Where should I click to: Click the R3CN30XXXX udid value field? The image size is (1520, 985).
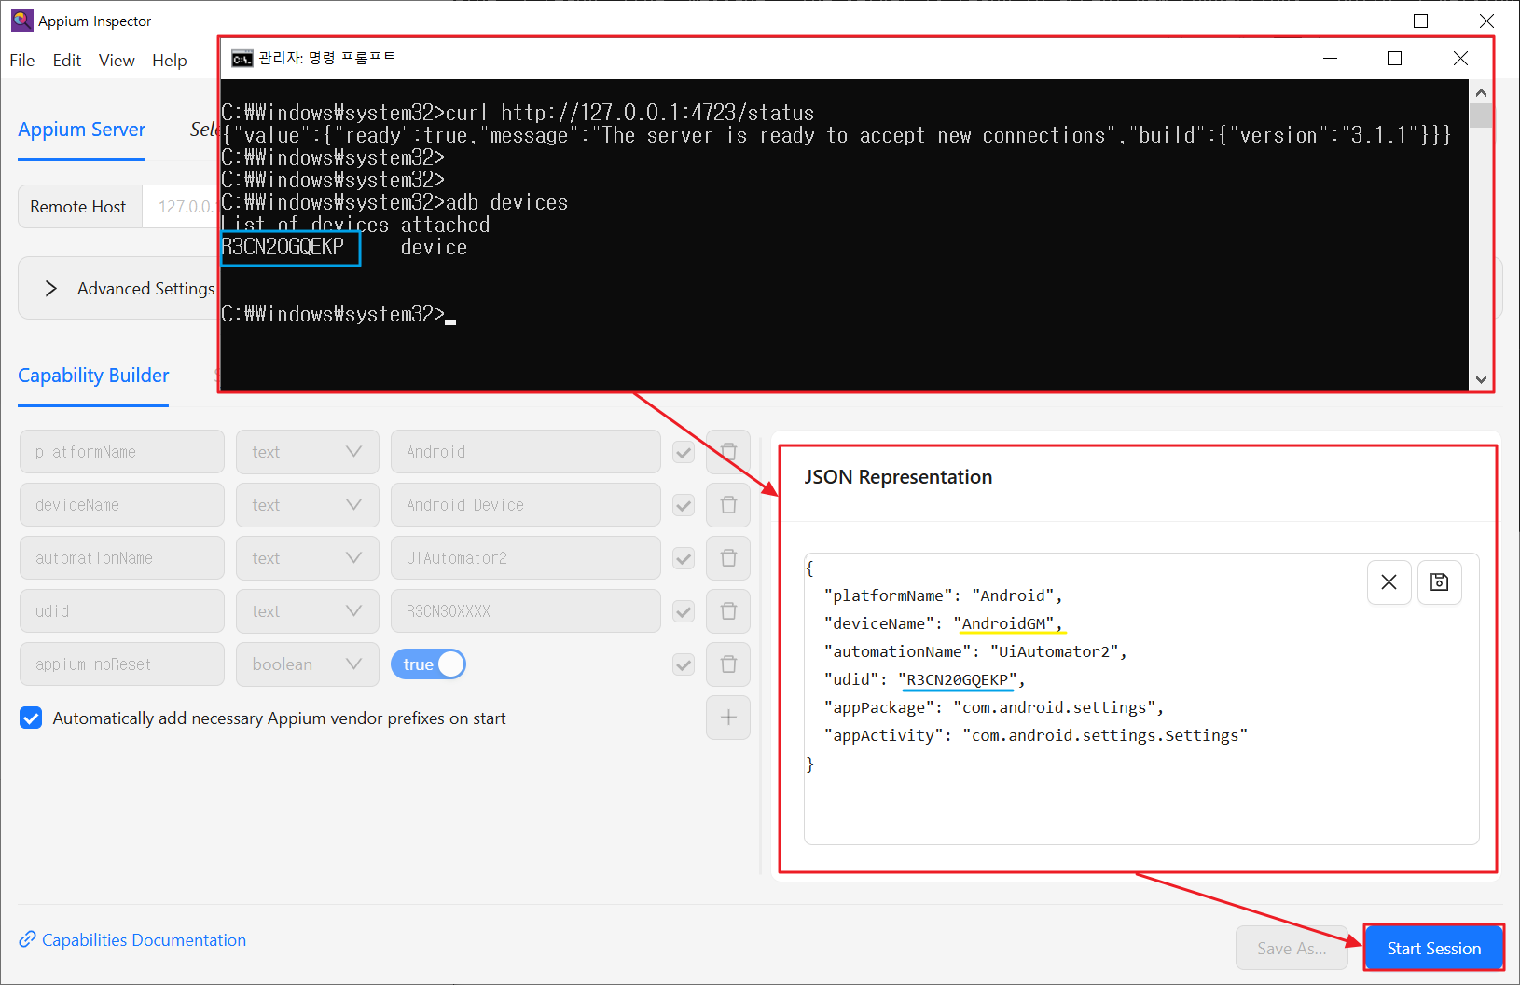coord(526,611)
